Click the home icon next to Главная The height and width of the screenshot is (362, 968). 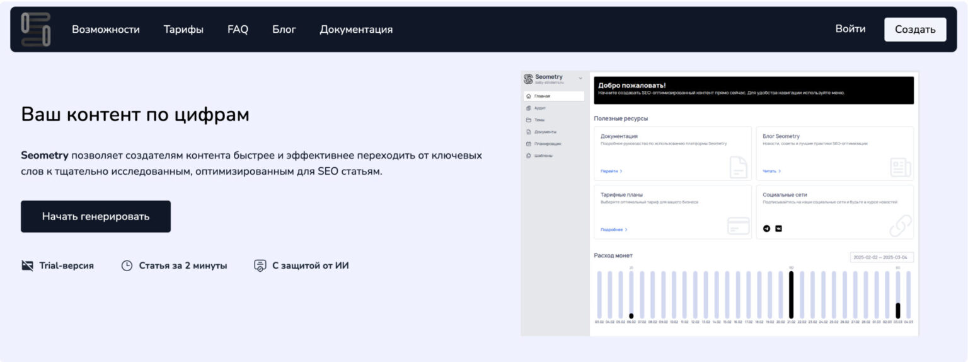[529, 96]
